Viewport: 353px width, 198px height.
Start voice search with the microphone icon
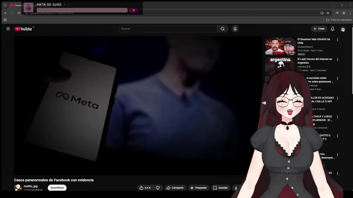pos(235,29)
